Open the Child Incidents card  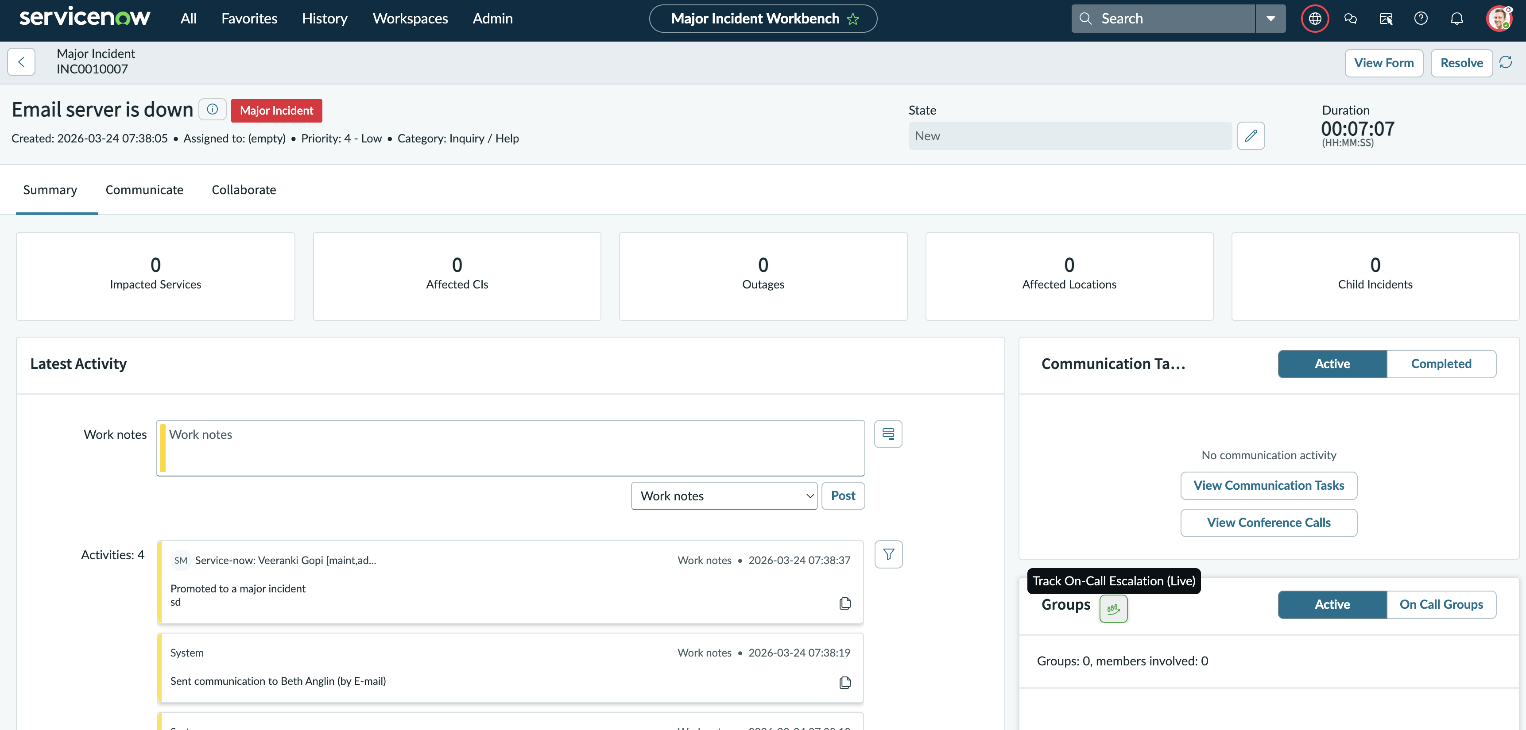pyautogui.click(x=1375, y=277)
